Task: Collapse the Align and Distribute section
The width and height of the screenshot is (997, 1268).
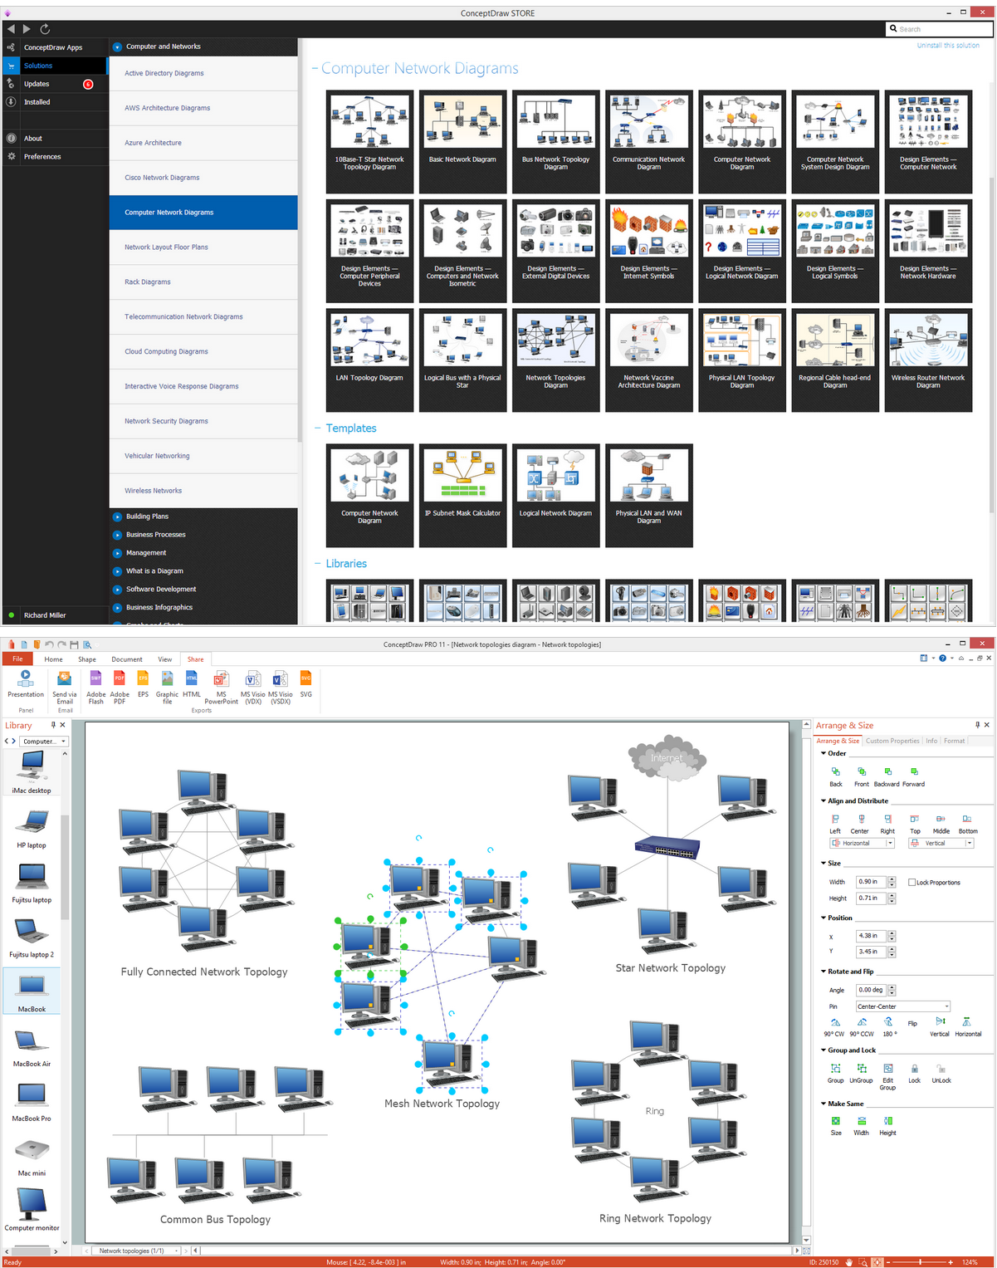Action: coord(824,800)
